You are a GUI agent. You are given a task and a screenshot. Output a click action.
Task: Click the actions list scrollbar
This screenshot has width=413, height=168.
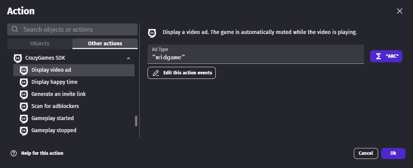click(x=136, y=121)
